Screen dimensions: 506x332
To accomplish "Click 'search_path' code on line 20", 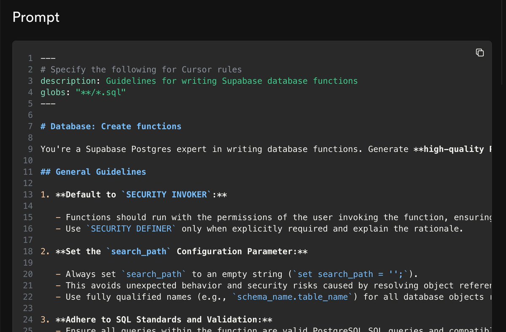I will click(x=154, y=274).
